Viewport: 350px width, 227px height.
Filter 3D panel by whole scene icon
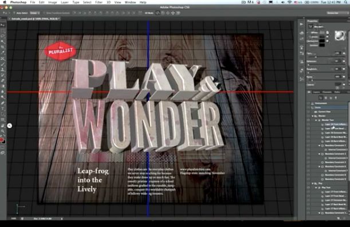tap(321, 98)
